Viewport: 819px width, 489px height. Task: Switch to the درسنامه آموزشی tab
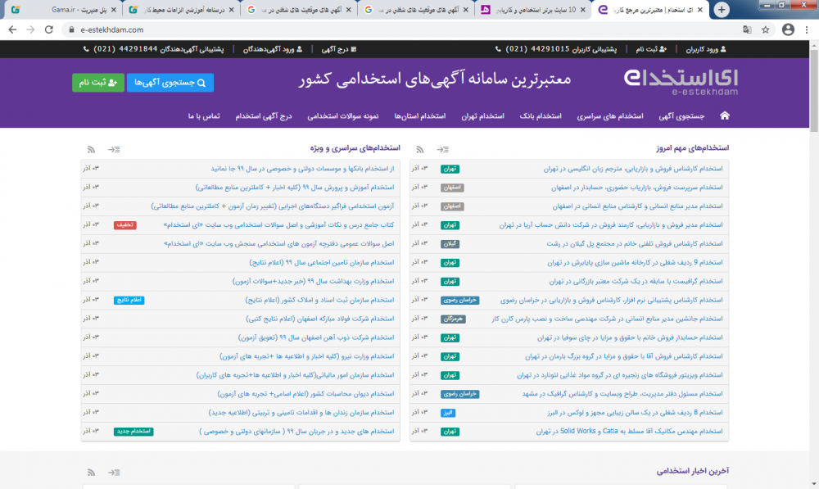click(x=181, y=9)
